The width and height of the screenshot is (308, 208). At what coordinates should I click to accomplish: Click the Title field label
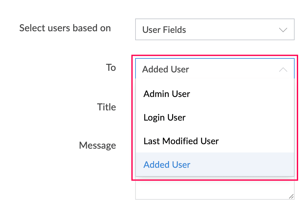coord(106,107)
